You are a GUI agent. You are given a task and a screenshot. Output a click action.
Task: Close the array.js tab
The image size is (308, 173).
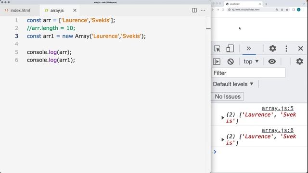pyautogui.click(x=75, y=11)
